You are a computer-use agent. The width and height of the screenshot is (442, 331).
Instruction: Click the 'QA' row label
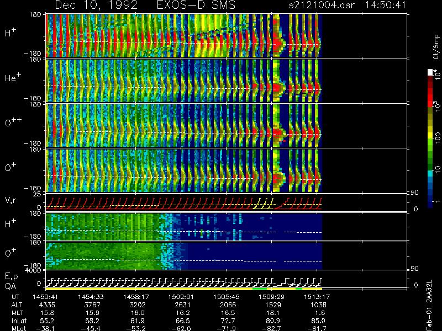tap(10, 286)
